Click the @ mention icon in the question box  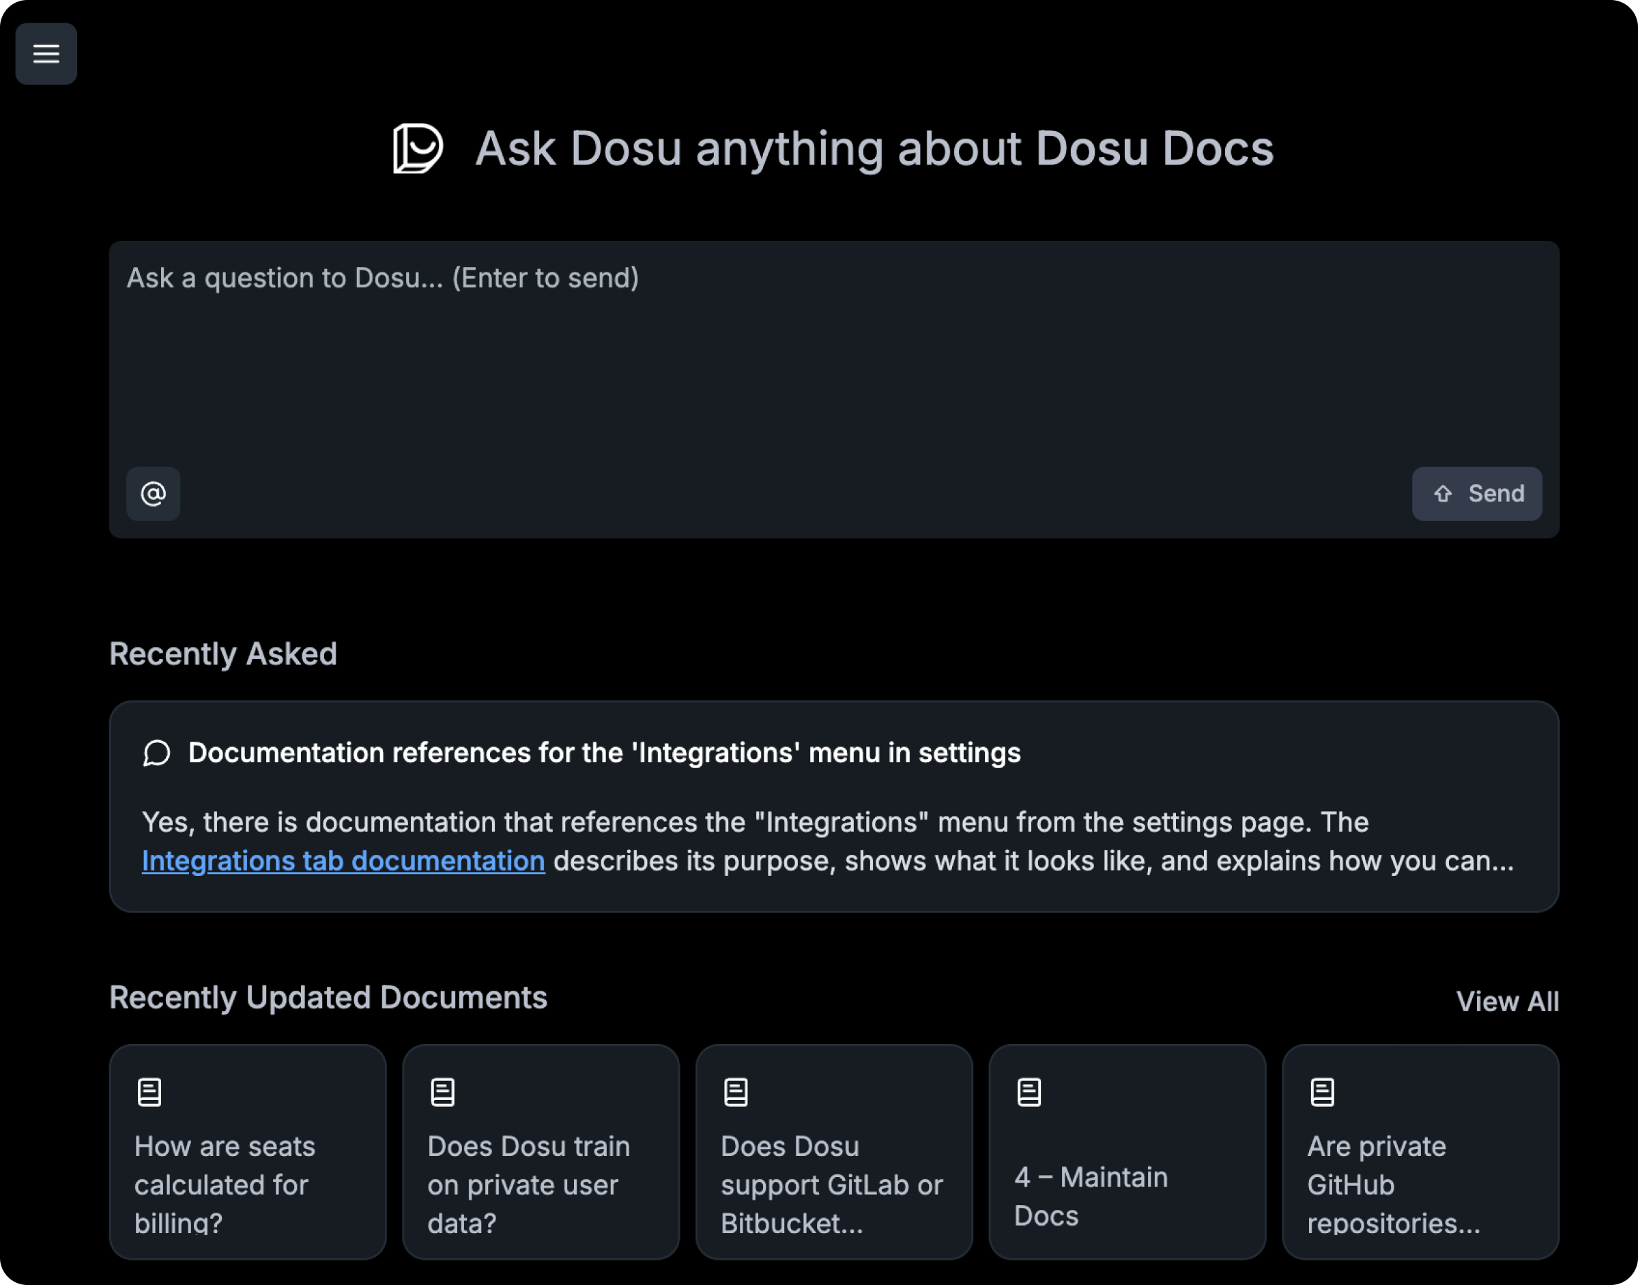tap(153, 494)
